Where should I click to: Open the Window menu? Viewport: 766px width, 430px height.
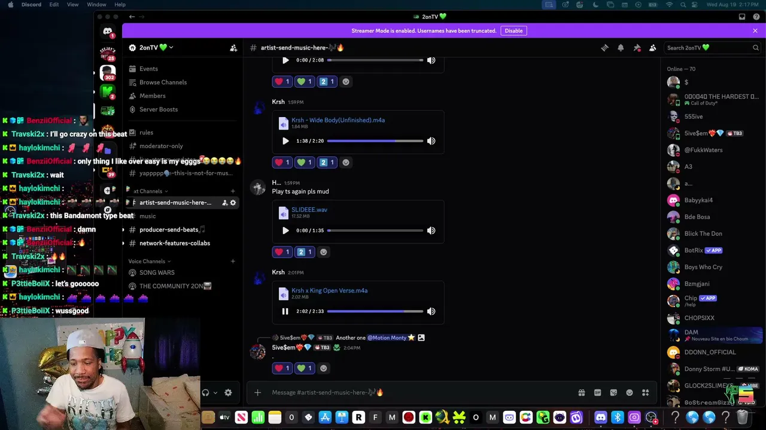(x=96, y=5)
